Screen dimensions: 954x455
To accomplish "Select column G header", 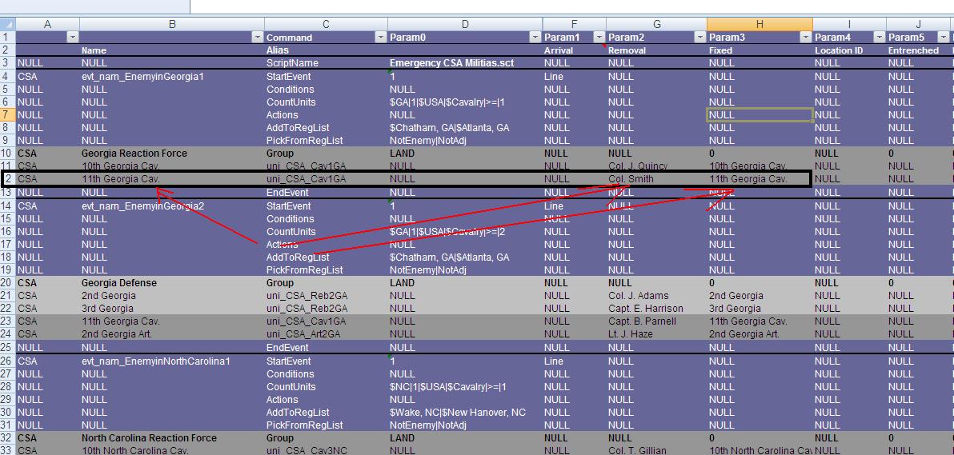I will [656, 25].
